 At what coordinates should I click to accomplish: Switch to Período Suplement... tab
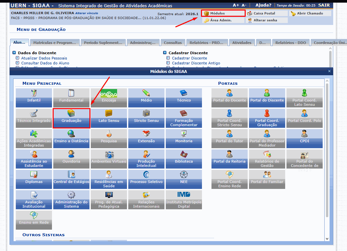tap(103, 43)
